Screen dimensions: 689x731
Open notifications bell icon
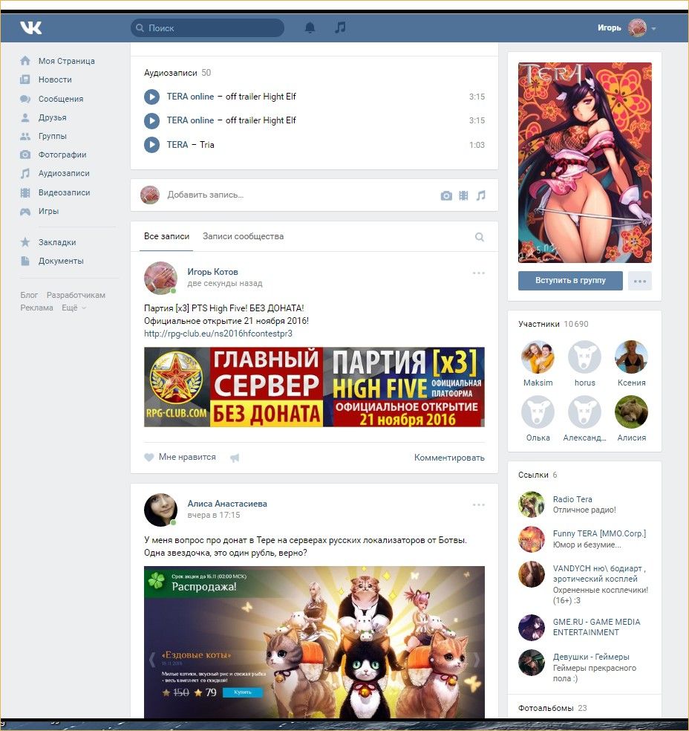tap(310, 28)
